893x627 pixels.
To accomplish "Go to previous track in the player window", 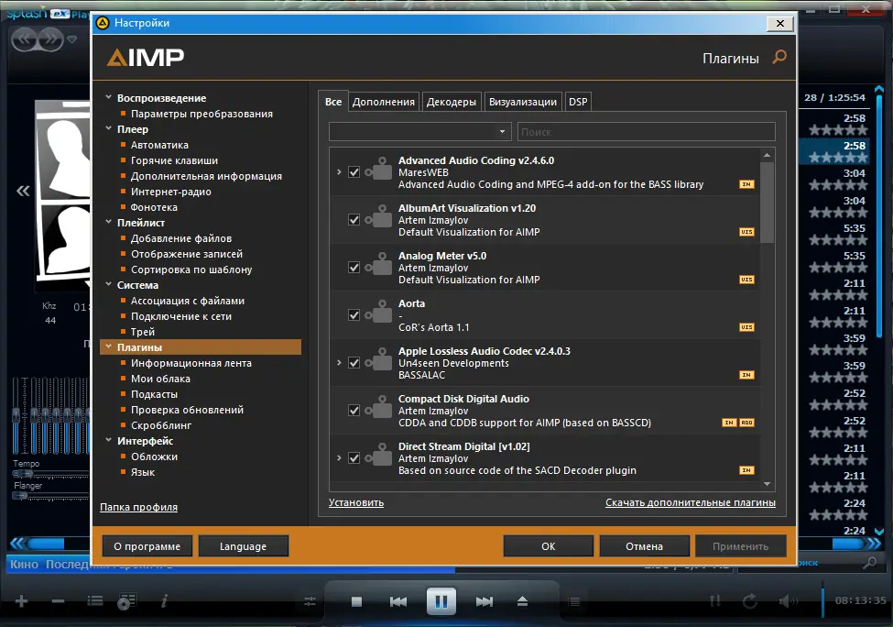I will point(398,601).
